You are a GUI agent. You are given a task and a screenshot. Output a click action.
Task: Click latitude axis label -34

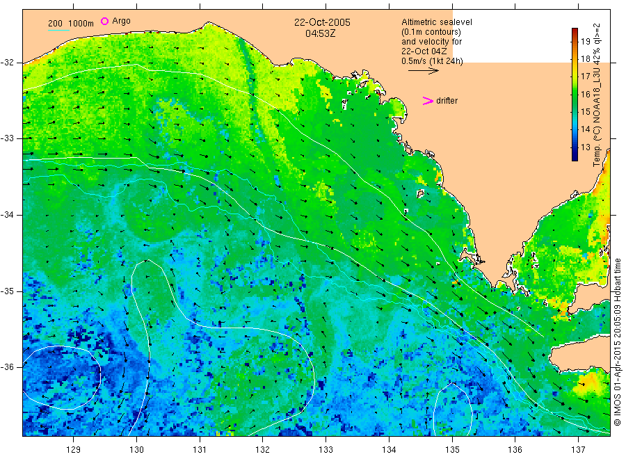pos(7,215)
